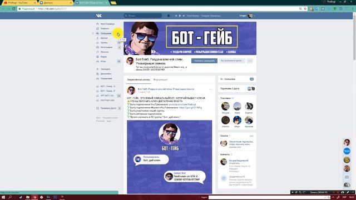
Task: Open the last avatar in top members row
Action: point(249,106)
